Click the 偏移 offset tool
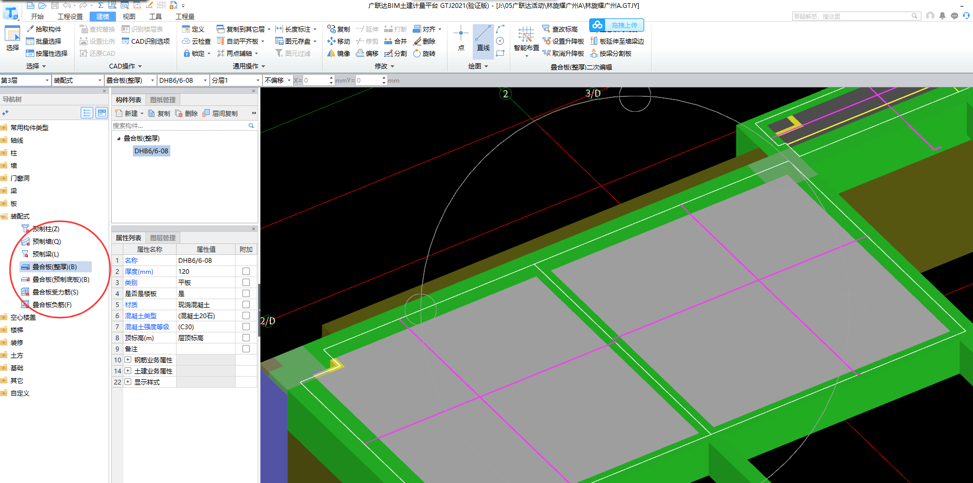973x483 pixels. click(367, 53)
